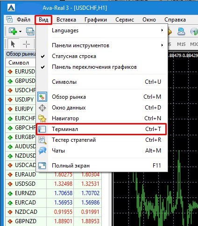Choose Окно данных Ctrl+D entry
This screenshot has width=198, height=226.
click(x=102, y=108)
